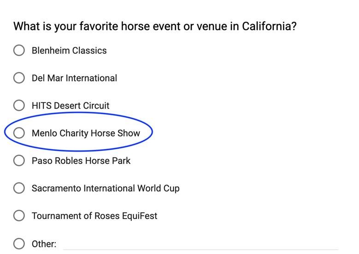Select the Other option radio button
Image resolution: width=359 pixels, height=254 pixels.
pos(19,243)
